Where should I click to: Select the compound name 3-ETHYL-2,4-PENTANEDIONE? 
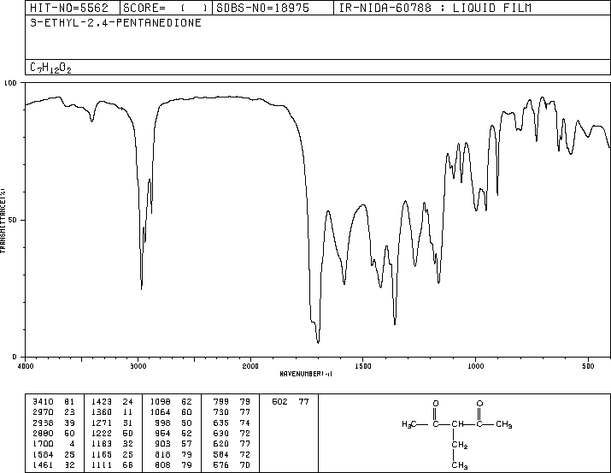(x=115, y=22)
